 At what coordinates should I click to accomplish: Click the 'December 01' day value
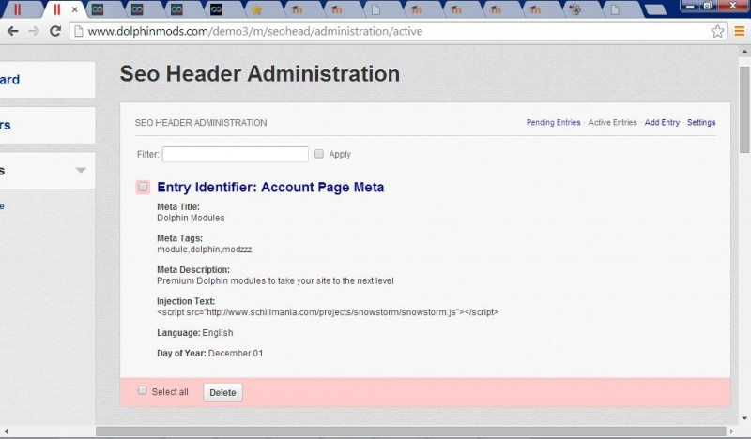(236, 354)
